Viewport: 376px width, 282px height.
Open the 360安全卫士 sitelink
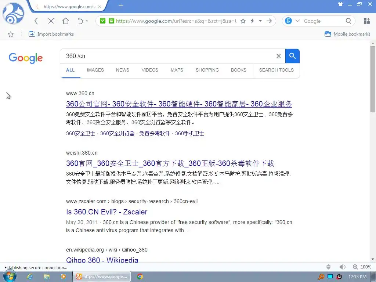tap(80, 133)
